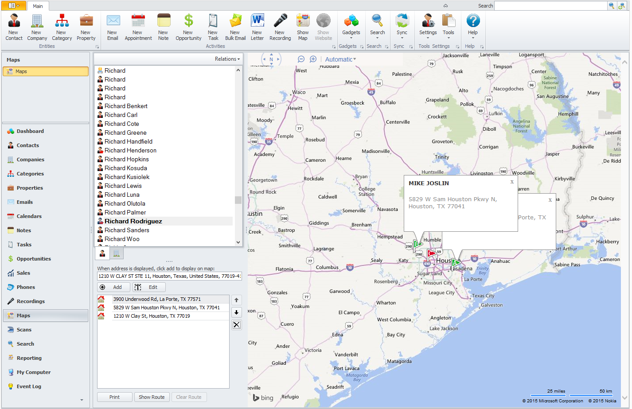The width and height of the screenshot is (632, 409).
Task: Create a New Letter
Action: 257,27
